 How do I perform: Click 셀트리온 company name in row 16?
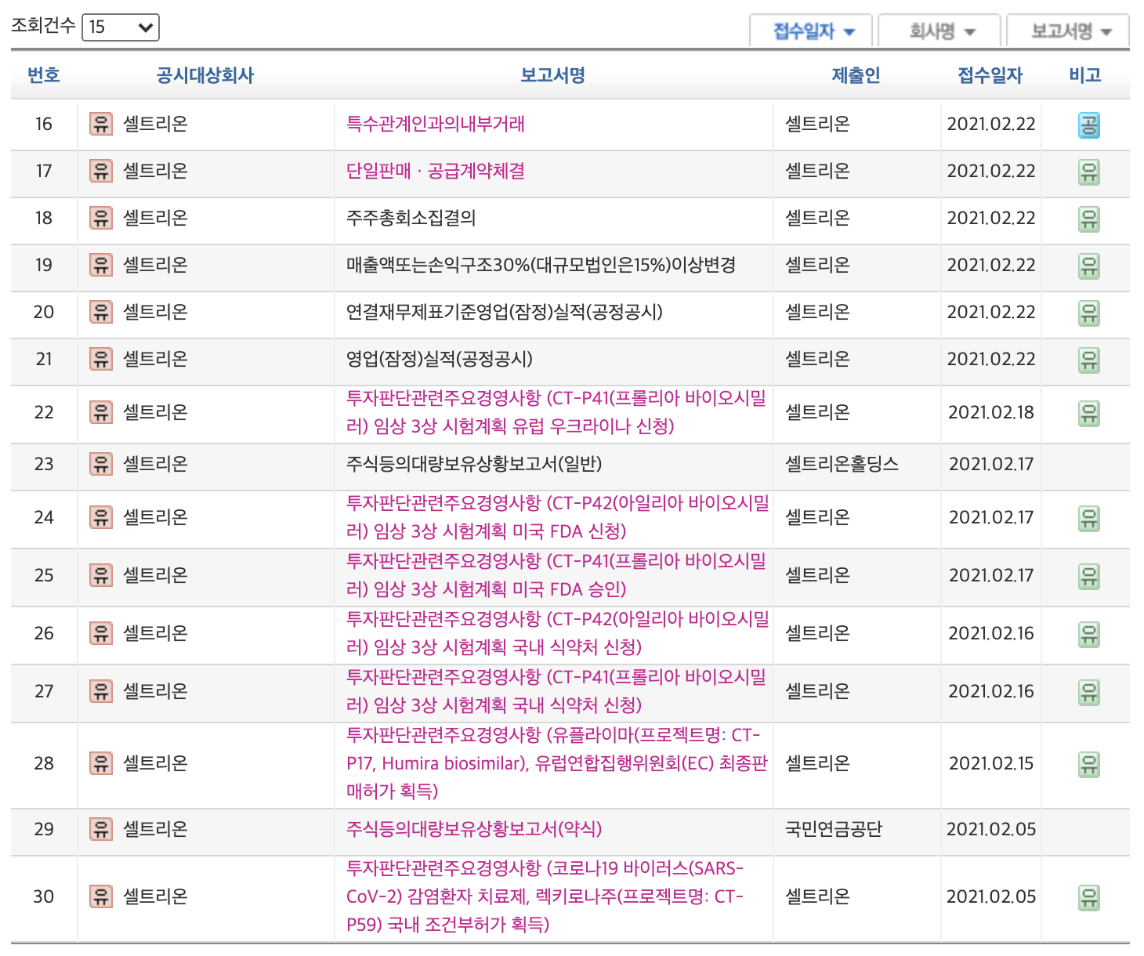coord(155,124)
